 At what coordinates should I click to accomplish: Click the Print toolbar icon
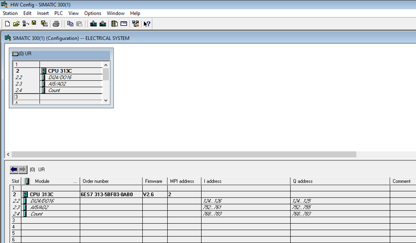(56, 24)
